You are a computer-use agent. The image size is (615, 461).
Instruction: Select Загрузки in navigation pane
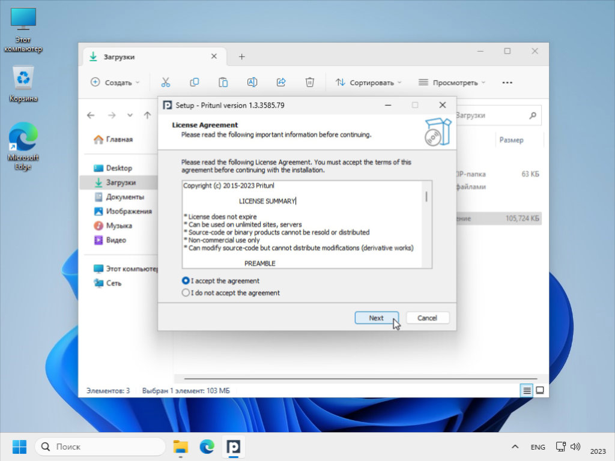pyautogui.click(x=118, y=182)
